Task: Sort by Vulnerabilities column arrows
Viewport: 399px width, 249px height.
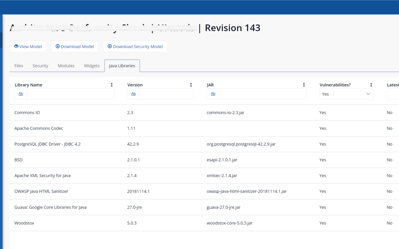Action: (x=371, y=85)
